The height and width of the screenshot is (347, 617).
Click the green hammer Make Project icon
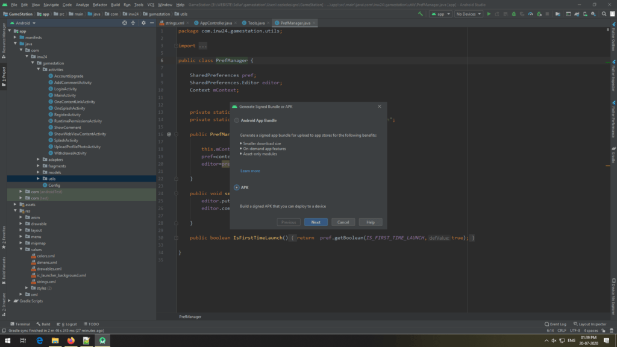420,14
